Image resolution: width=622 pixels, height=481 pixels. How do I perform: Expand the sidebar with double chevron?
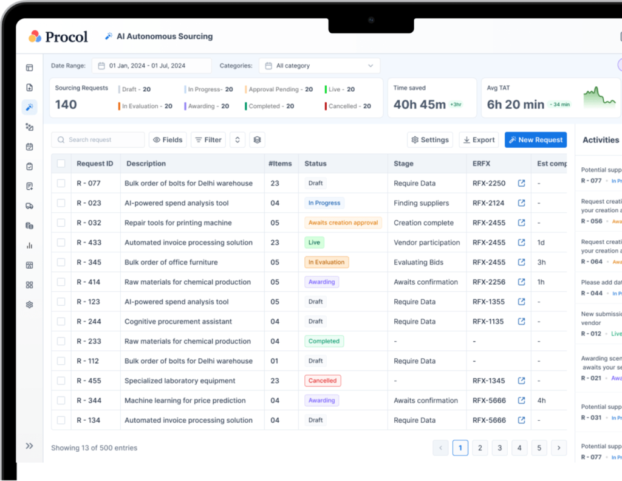click(29, 446)
